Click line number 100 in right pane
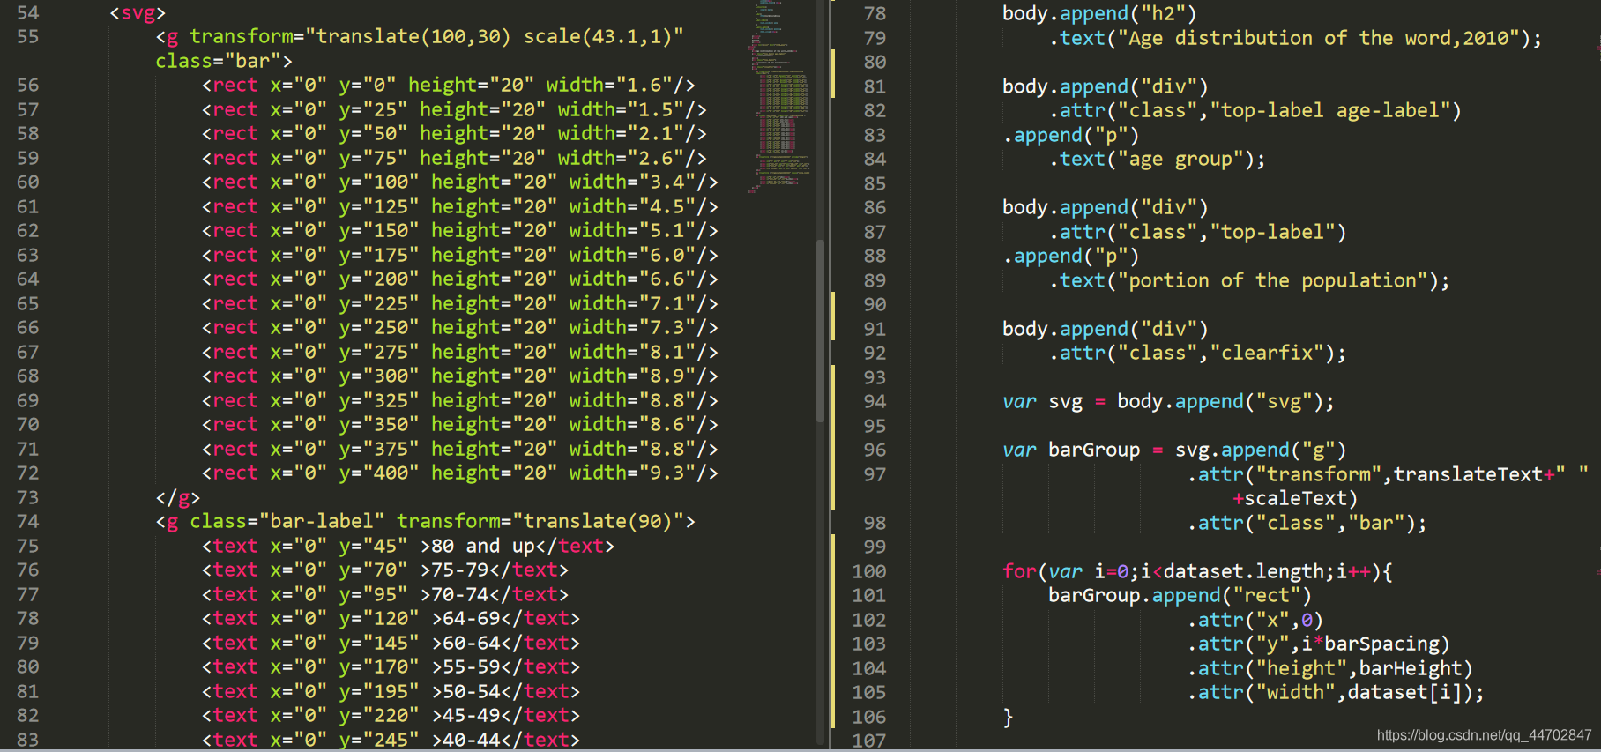 (x=869, y=571)
